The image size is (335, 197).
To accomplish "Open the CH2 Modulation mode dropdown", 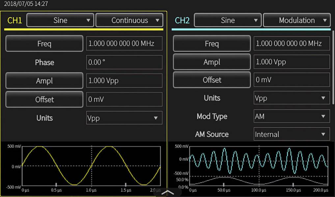I will [x=296, y=20].
